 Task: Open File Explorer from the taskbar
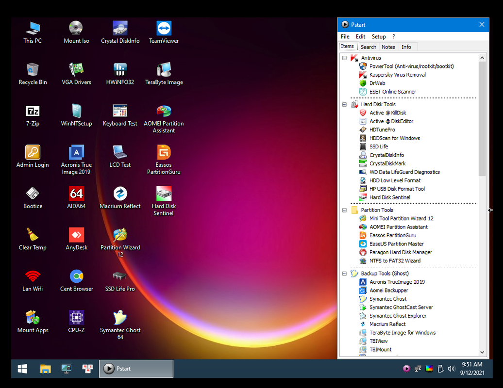click(x=45, y=369)
